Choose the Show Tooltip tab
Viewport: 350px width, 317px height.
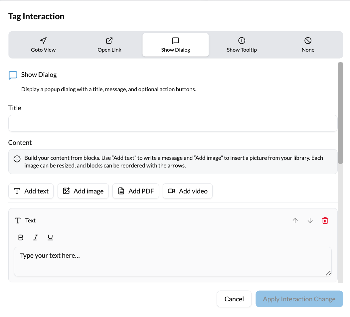coord(242,45)
